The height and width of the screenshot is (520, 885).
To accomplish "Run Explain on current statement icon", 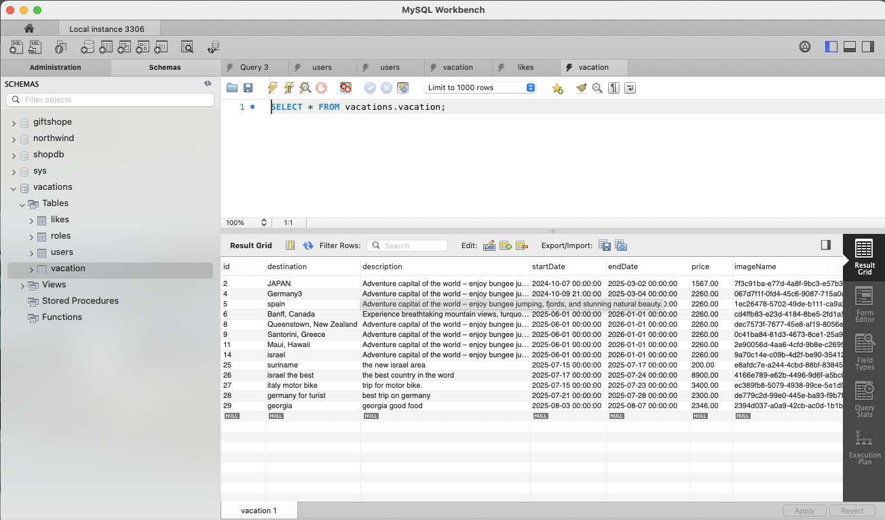I will (305, 88).
